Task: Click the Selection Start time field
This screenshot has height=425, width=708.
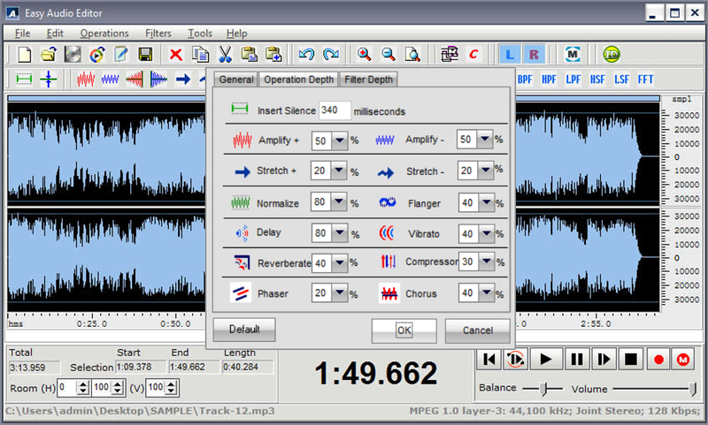Action: (x=140, y=367)
